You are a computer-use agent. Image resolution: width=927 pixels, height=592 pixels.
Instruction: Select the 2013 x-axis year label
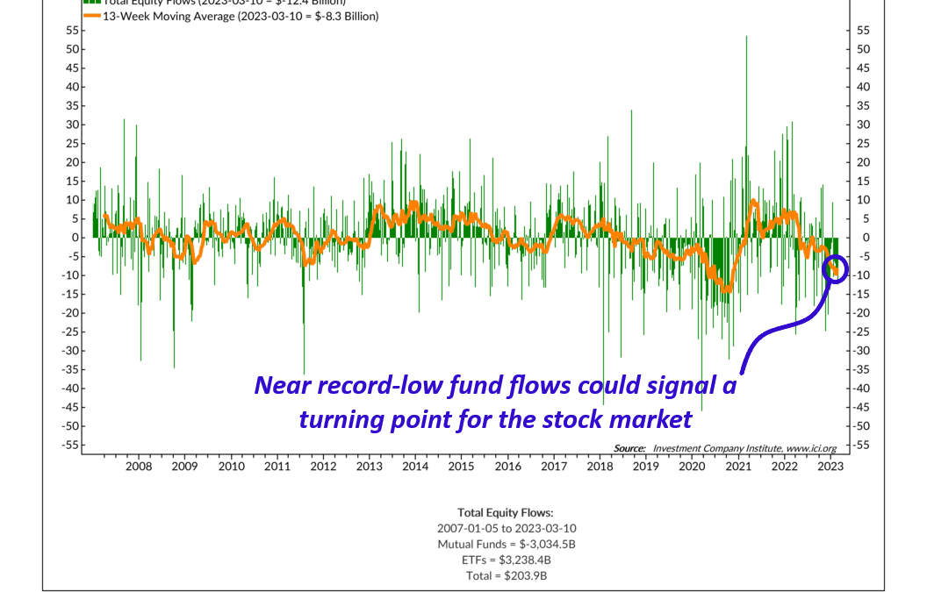click(370, 467)
